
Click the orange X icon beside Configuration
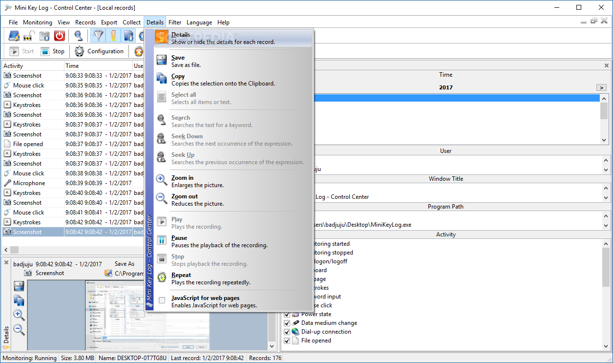[139, 51]
